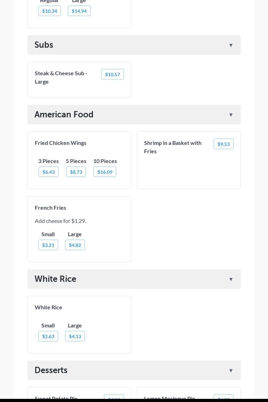The width and height of the screenshot is (268, 402).
Task: Open the Fried Chicken Wings item
Action: 61,143
